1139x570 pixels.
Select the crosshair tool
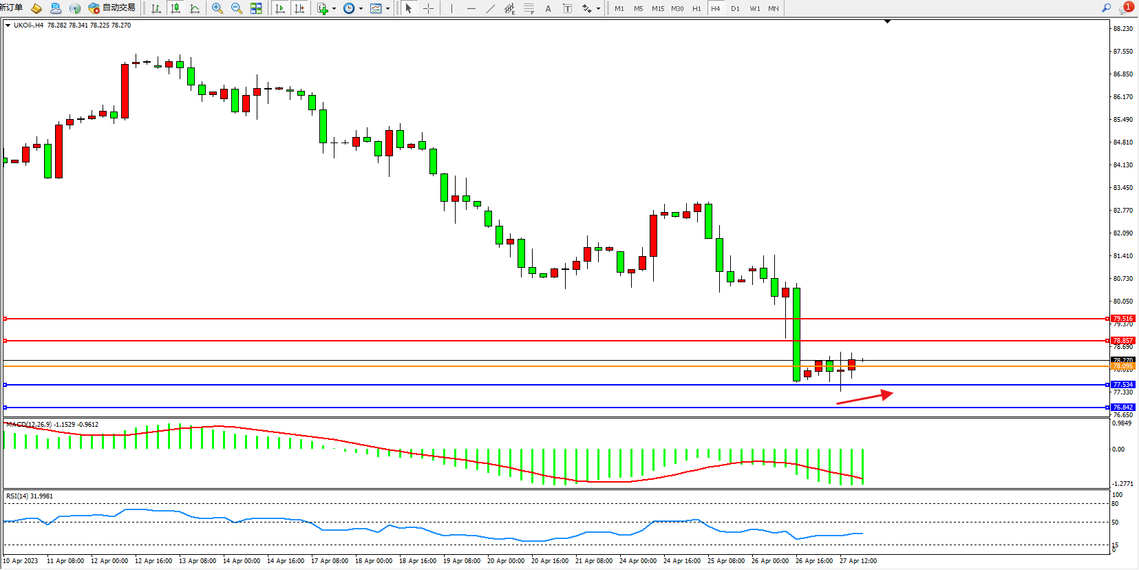(x=428, y=8)
